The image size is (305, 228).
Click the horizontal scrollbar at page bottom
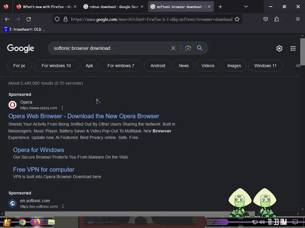pos(130,214)
